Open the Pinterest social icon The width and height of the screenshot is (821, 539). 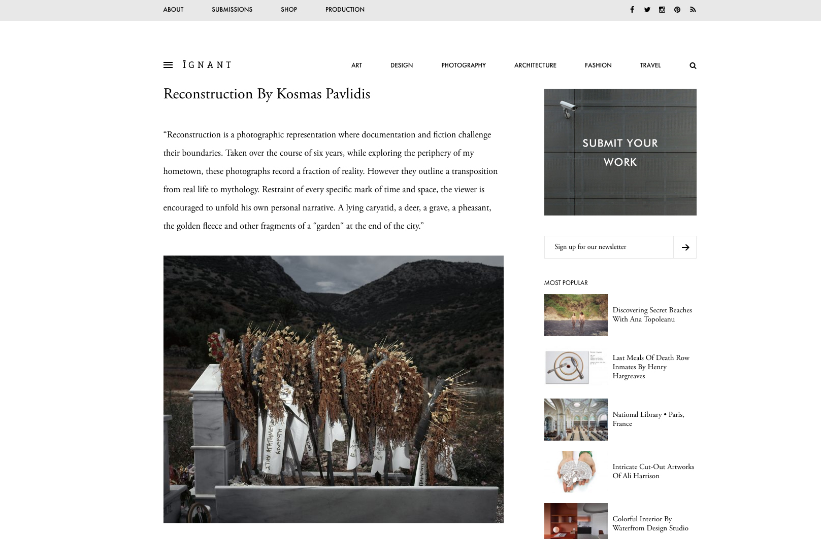point(677,10)
